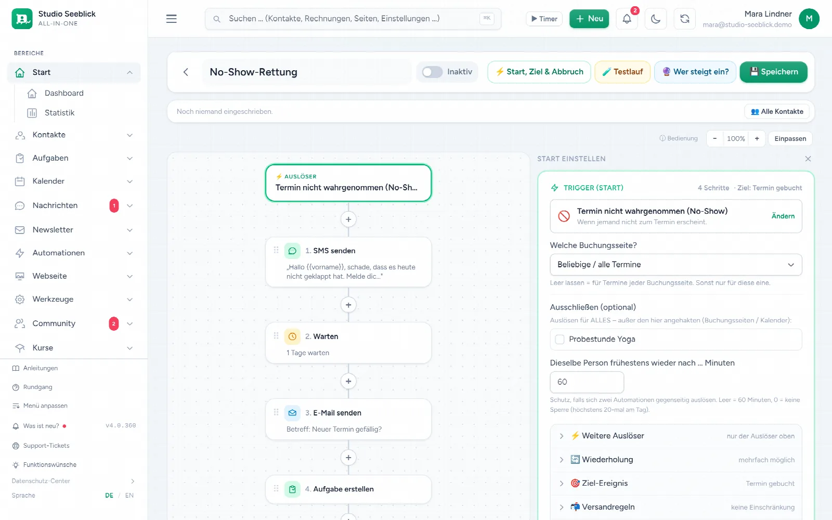Click the E-Mail senden envelope icon
The image size is (832, 520).
pyautogui.click(x=292, y=413)
